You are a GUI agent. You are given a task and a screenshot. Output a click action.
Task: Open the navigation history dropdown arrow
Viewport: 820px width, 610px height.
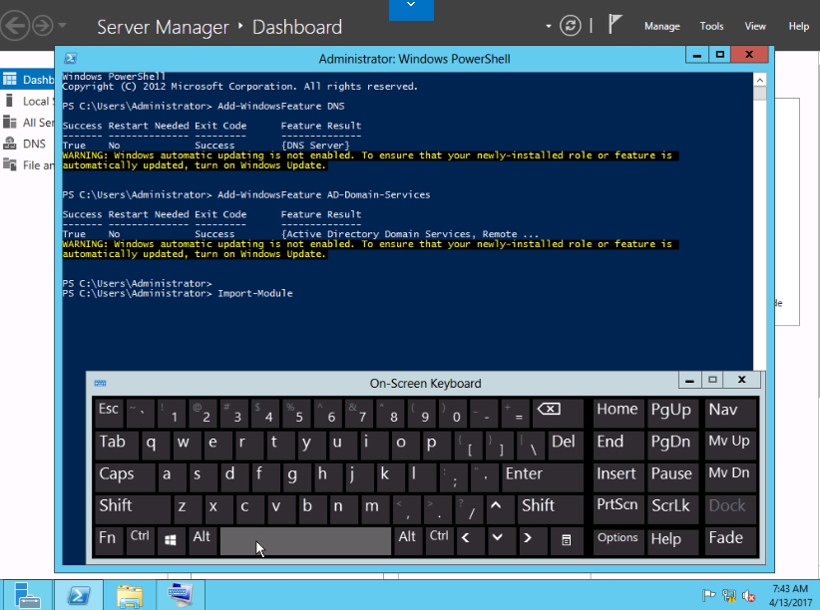click(62, 25)
